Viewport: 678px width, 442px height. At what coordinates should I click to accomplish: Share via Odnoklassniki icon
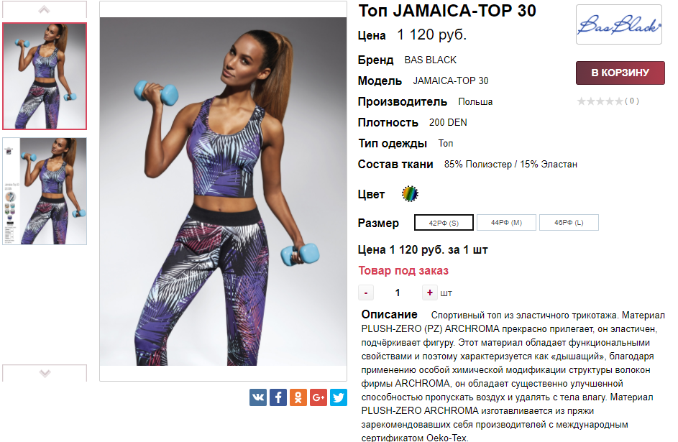[298, 397]
